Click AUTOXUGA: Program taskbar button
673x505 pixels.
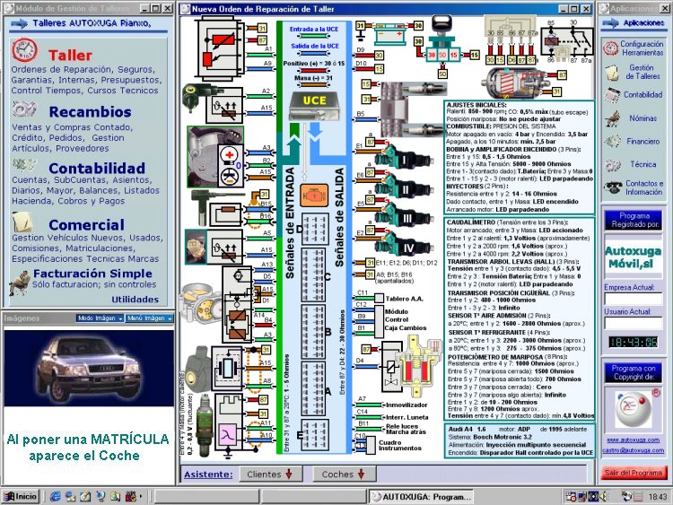coord(422,497)
